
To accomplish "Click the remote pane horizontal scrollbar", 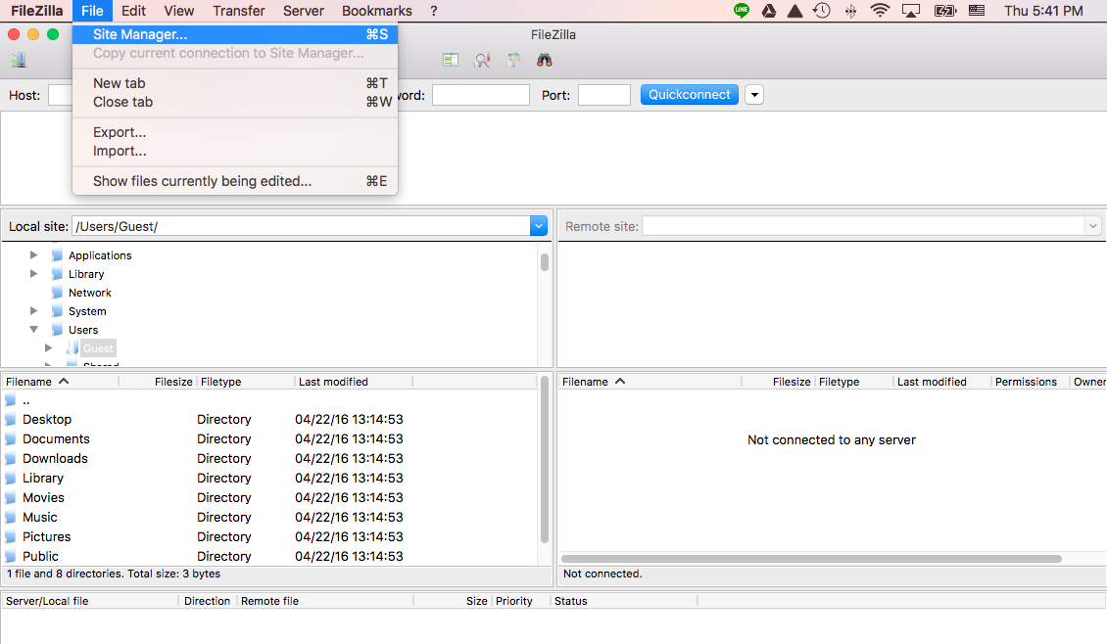I will pos(811,559).
